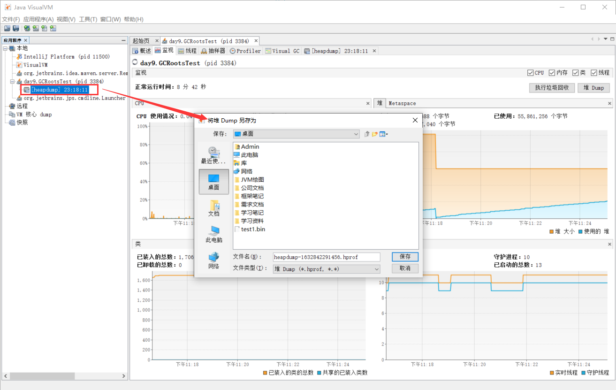
Task: Collapse the 本地 tree node
Action: [x=5, y=48]
